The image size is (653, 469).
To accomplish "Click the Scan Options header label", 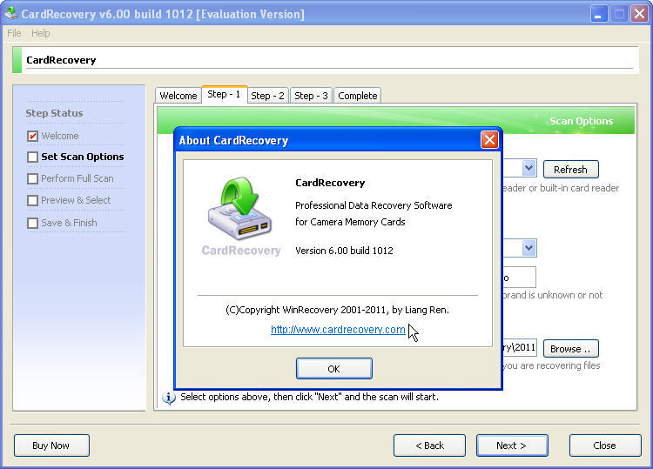I will point(581,121).
